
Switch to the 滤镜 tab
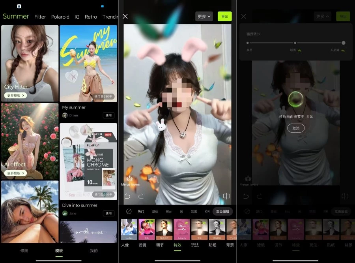tap(142, 245)
